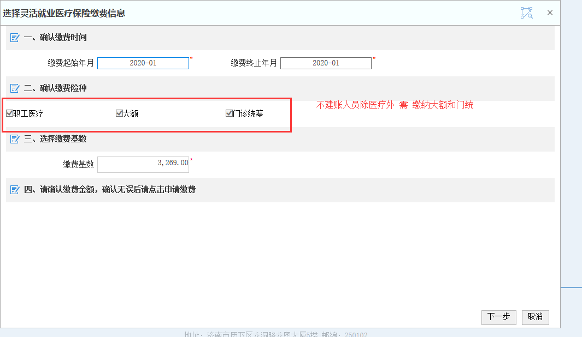Click the edit icon beside 三、选择缴费基数
Screen dimensions: 582x337
pyautogui.click(x=14, y=139)
